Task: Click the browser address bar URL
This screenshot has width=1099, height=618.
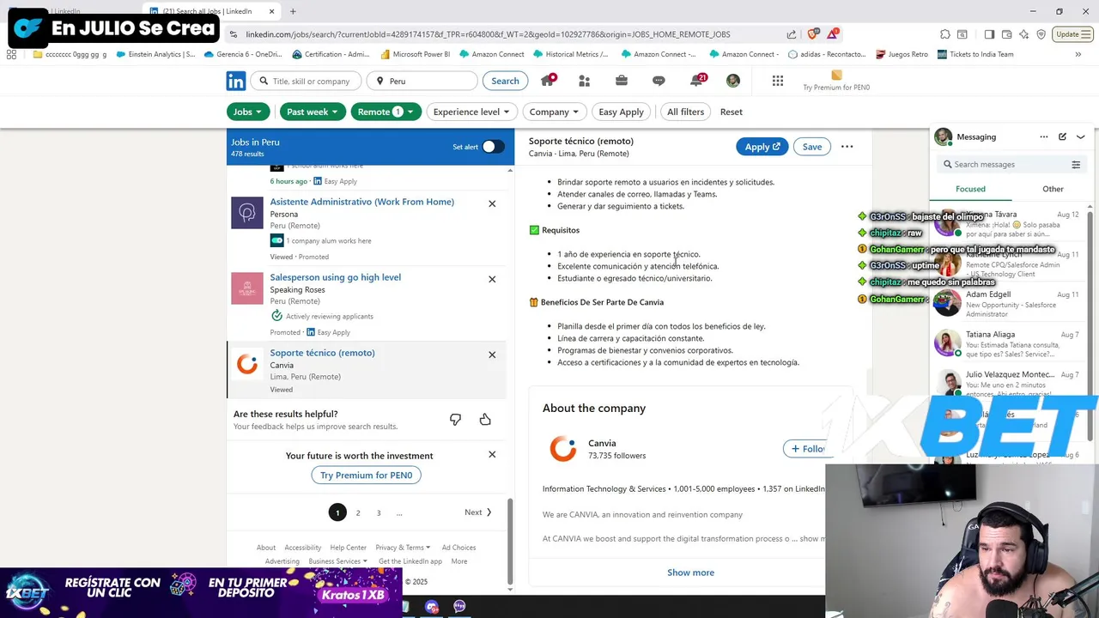Action: [488, 34]
